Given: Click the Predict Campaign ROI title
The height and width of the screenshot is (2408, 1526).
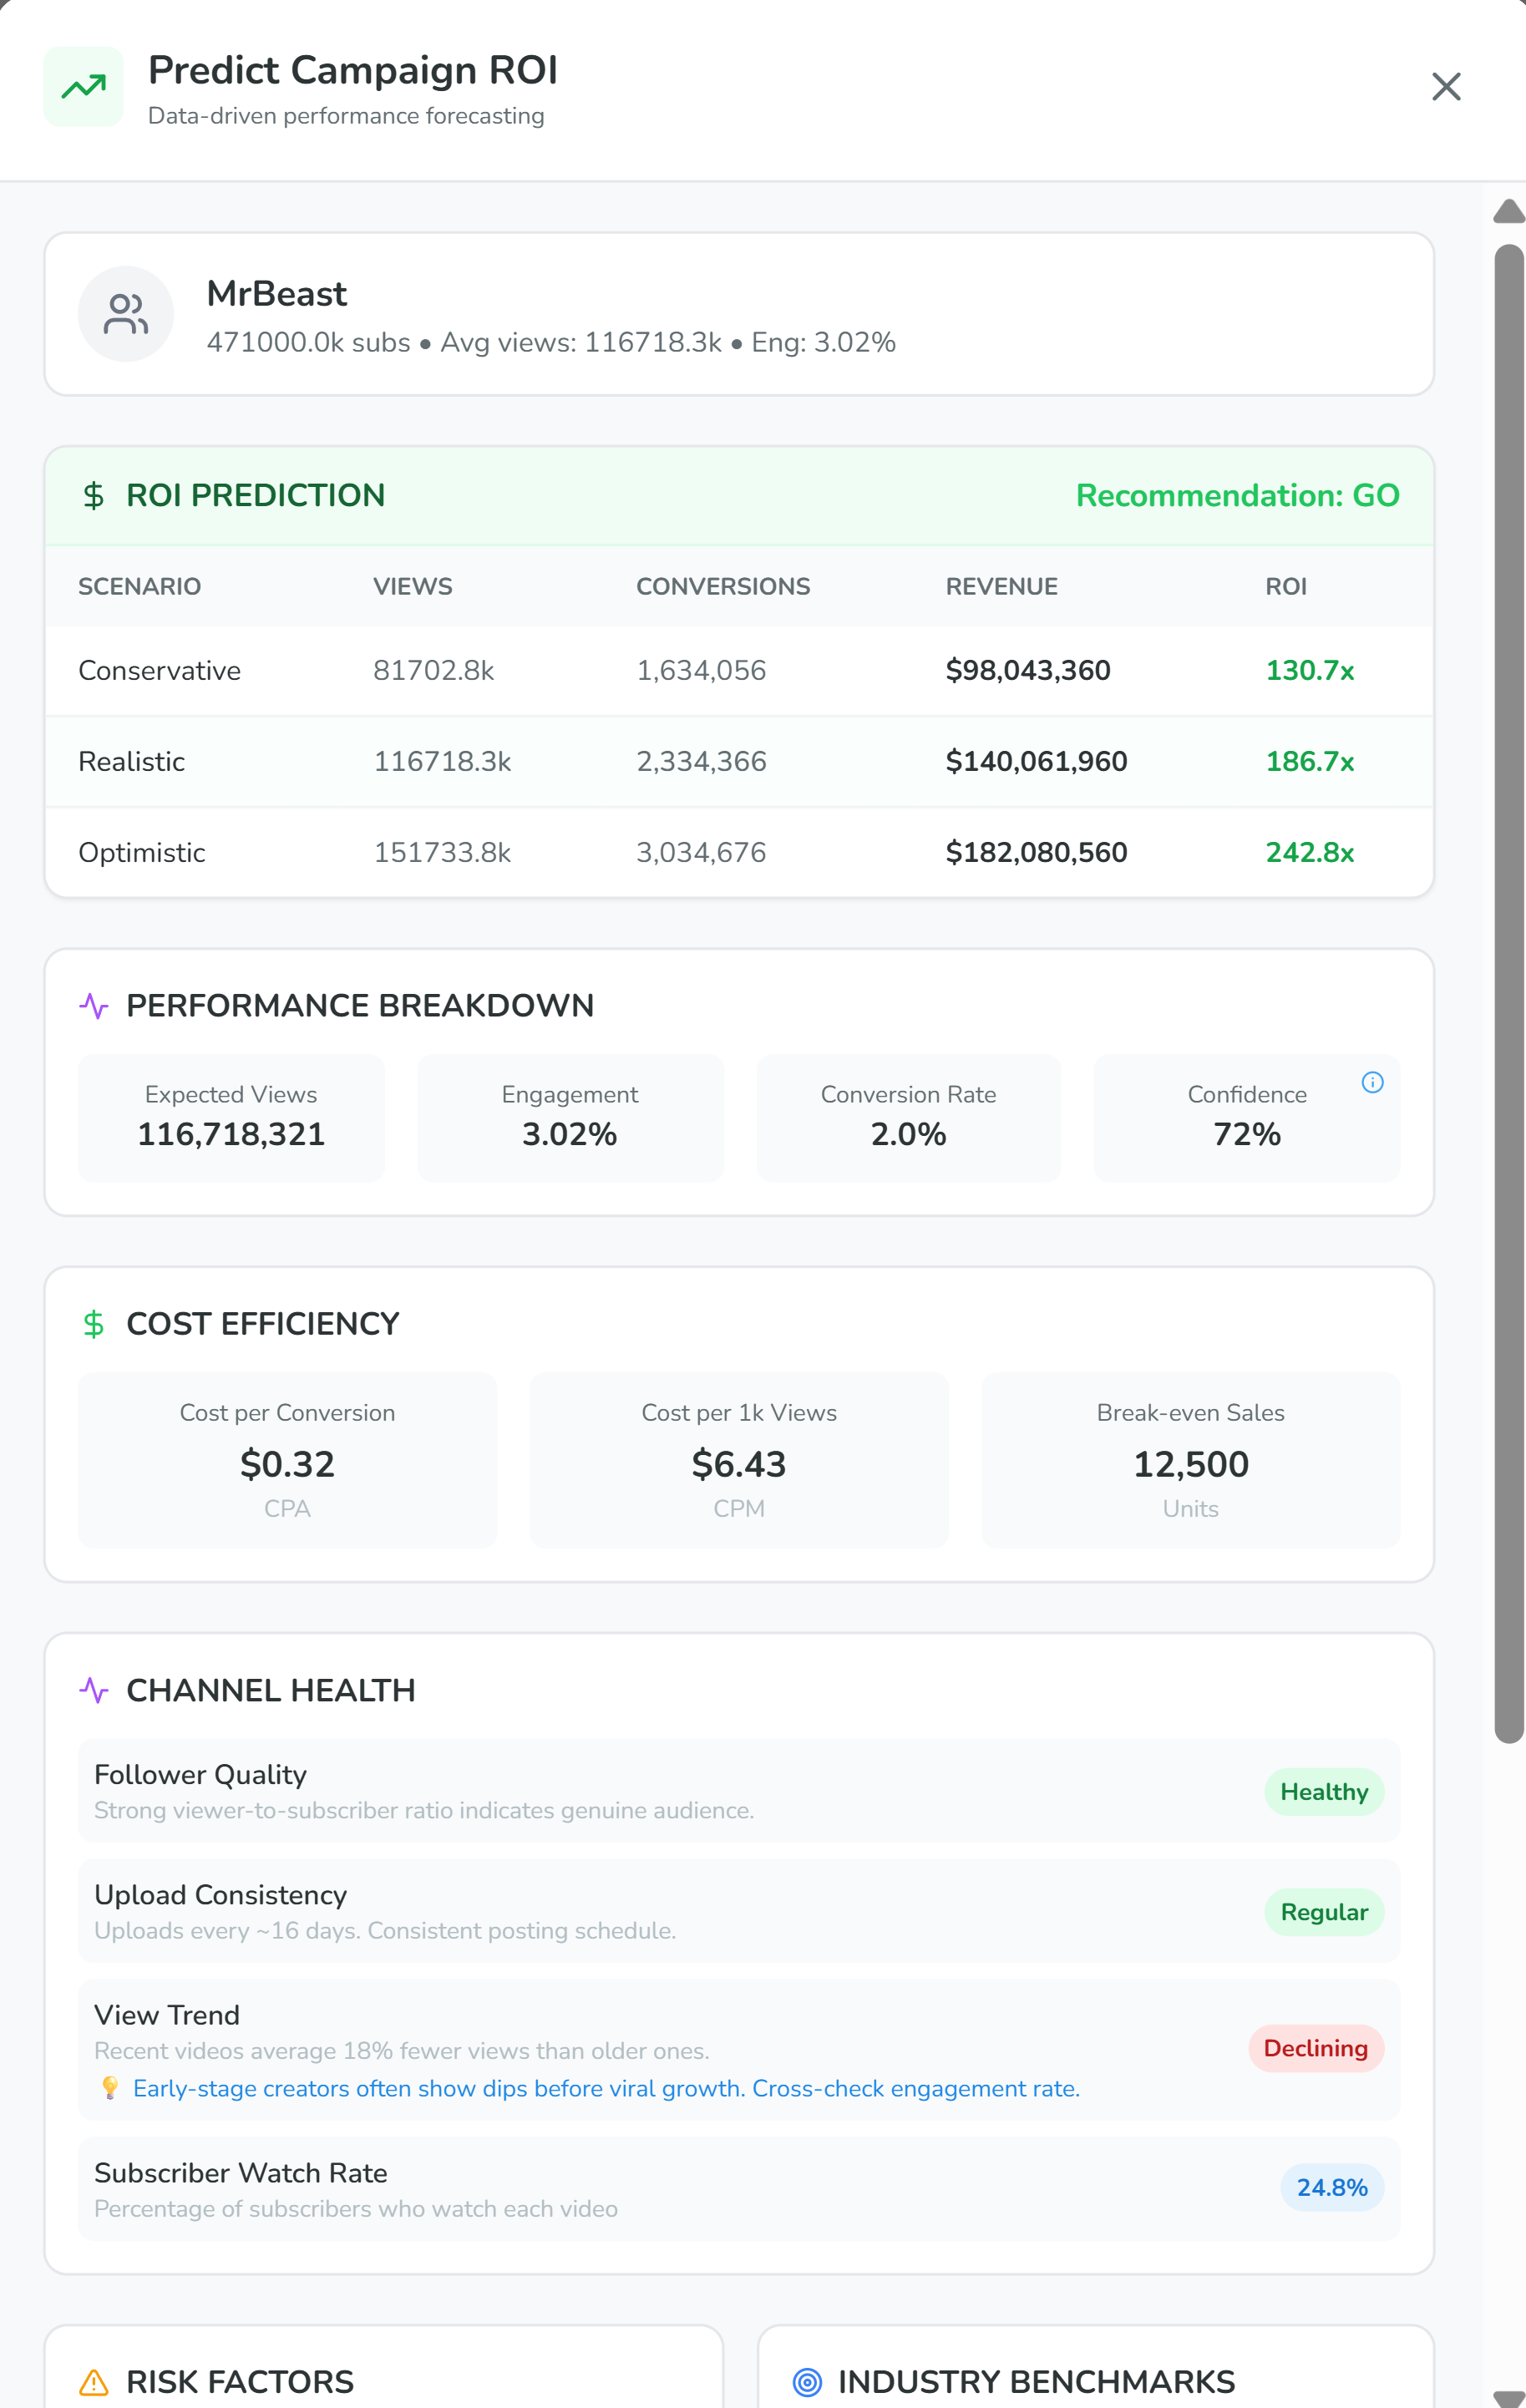Looking at the screenshot, I should [353, 70].
